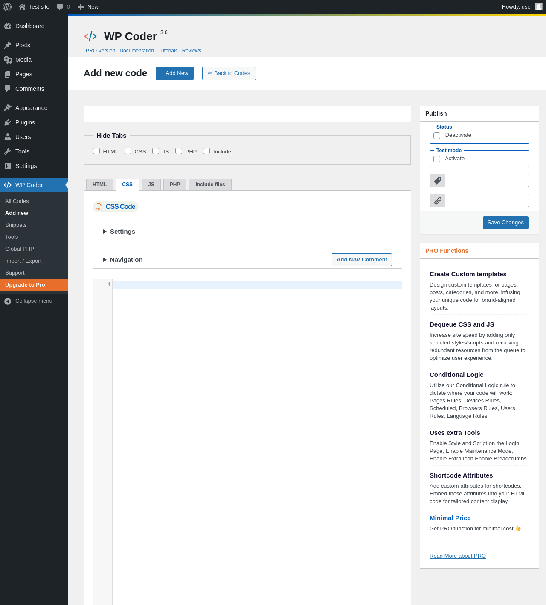This screenshot has width=546, height=605.
Task: Click the Appearance paintbrush icon
Action: [x=8, y=108]
